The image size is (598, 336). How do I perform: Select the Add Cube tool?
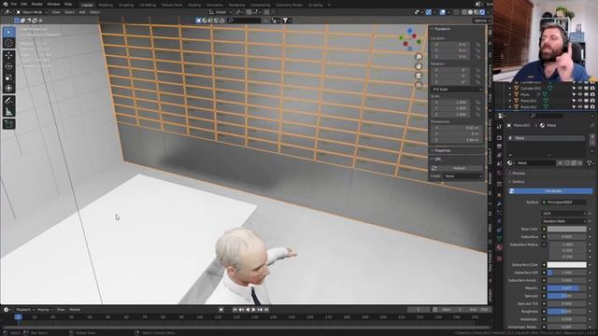(8, 124)
